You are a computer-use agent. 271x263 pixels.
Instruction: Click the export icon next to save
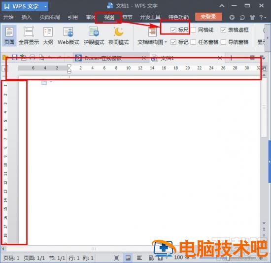click(23, 57)
